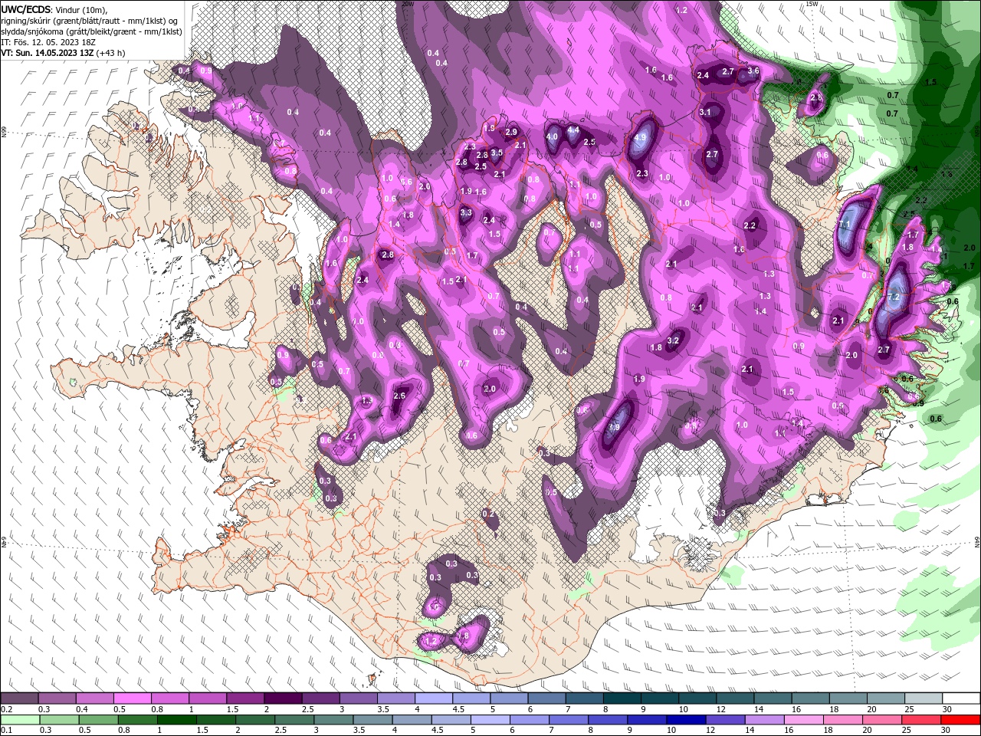981x736 pixels.
Task: Click the 3.2 snowfall value on the map
Action: coord(674,340)
